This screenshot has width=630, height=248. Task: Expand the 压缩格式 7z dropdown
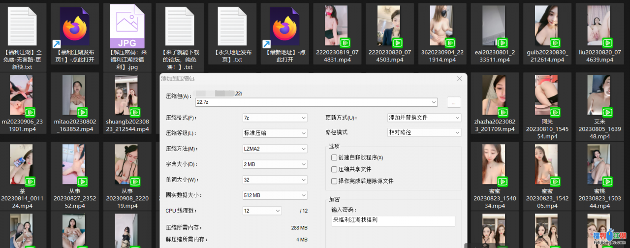pos(275,118)
